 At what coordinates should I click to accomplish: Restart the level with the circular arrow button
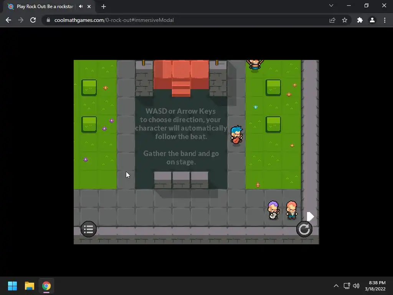[x=304, y=229]
